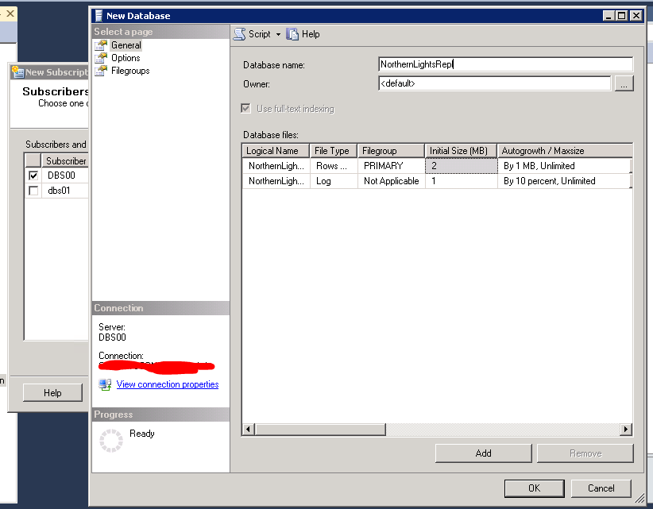The image size is (653, 509).
Task: Open the Options page
Action: [x=126, y=58]
